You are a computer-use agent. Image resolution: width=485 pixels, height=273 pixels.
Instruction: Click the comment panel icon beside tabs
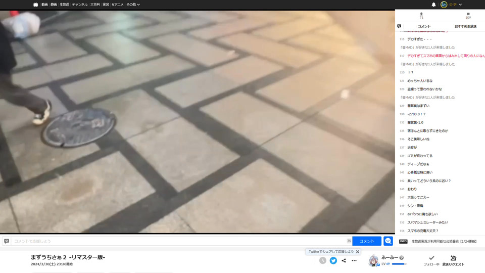[399, 26]
